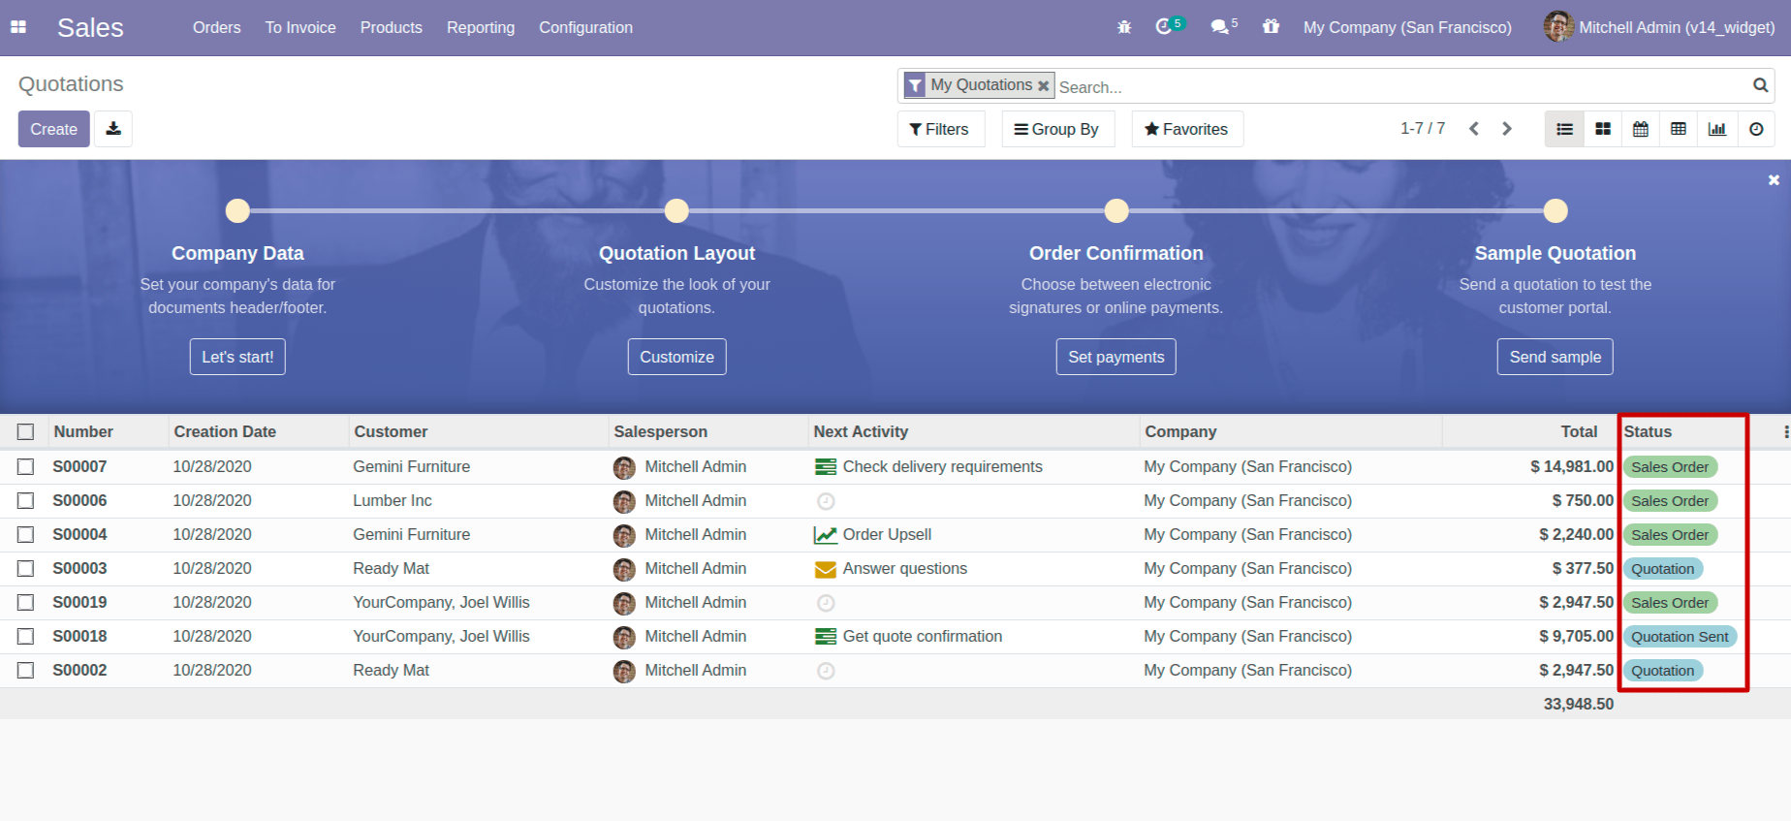Click the Quotation Sent status badge

1680,637
